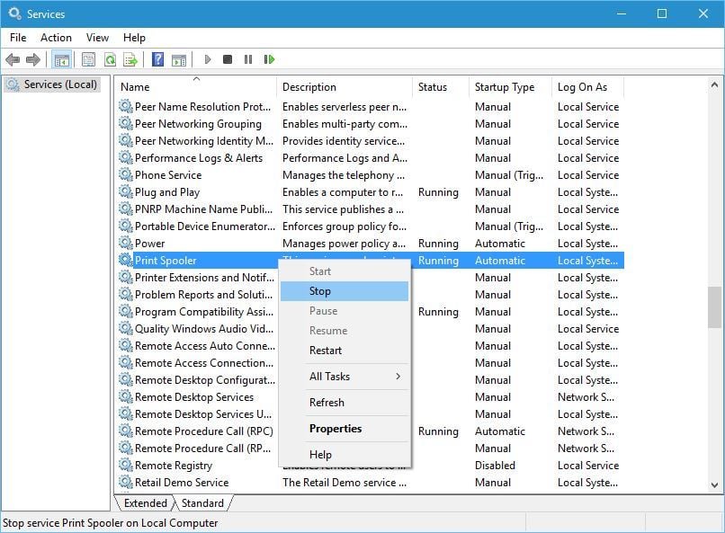The image size is (725, 533).
Task: Click the Start Service play icon
Action: [x=208, y=59]
